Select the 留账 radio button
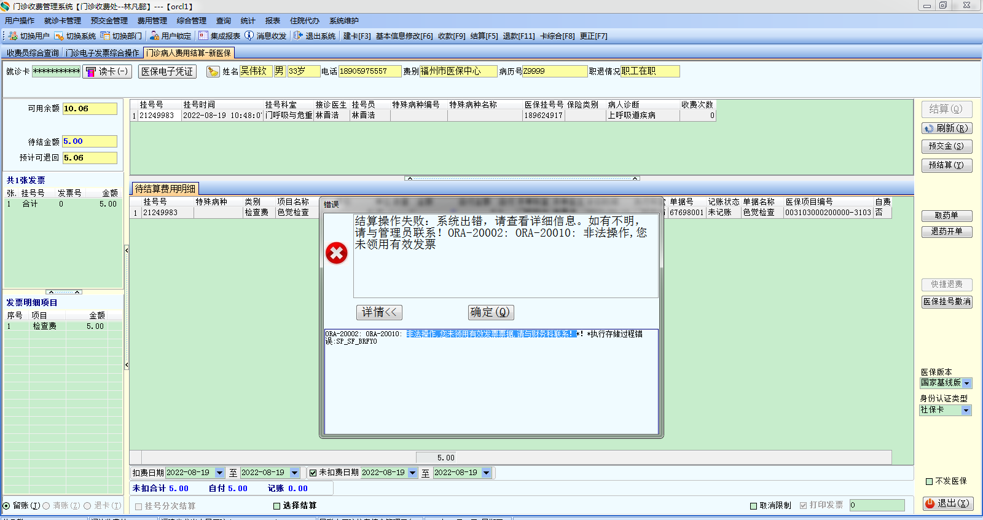 coord(6,506)
